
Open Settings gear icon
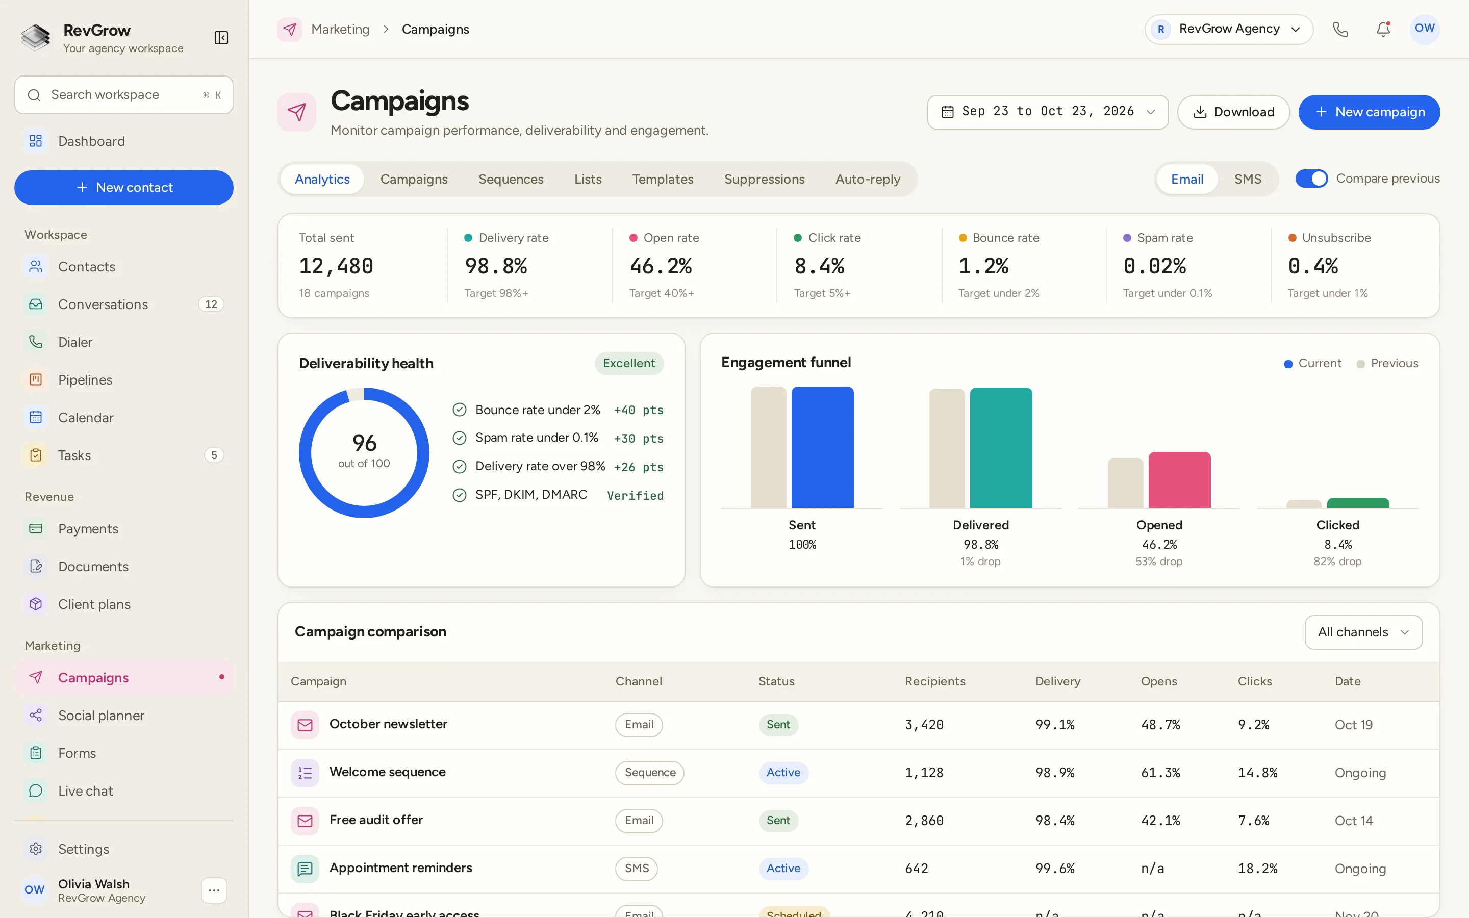coord(36,848)
